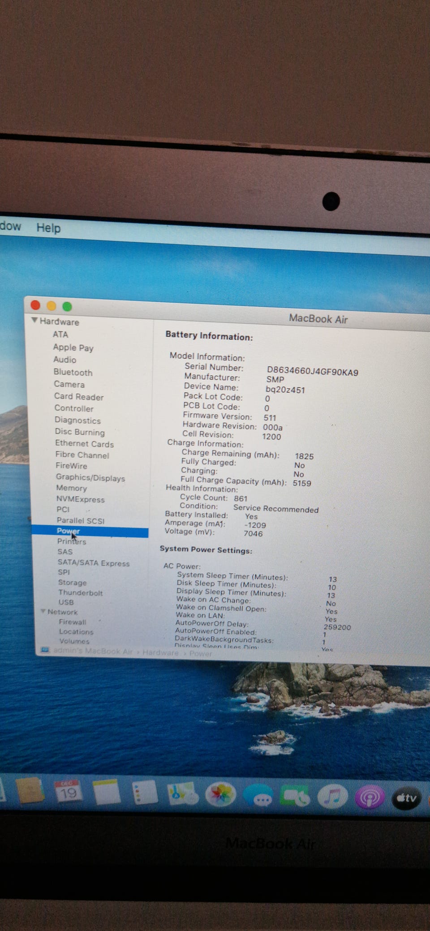Viewport: 430px width, 931px height.
Task: Select Bluetooth in the Hardware list
Action: click(x=73, y=372)
